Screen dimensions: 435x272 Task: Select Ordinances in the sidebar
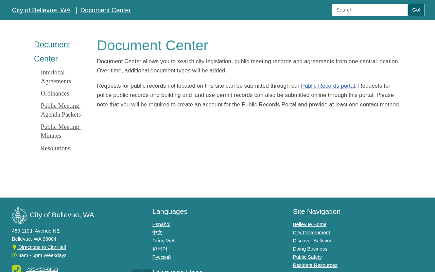[x=55, y=93]
